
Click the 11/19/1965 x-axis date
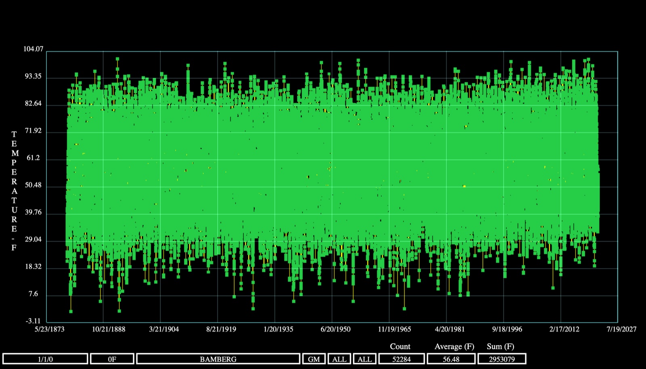394,329
